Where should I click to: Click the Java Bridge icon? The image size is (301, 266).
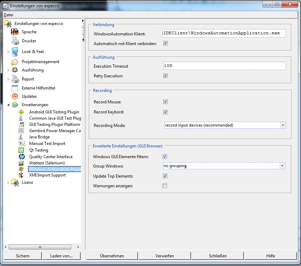[x=21, y=137]
